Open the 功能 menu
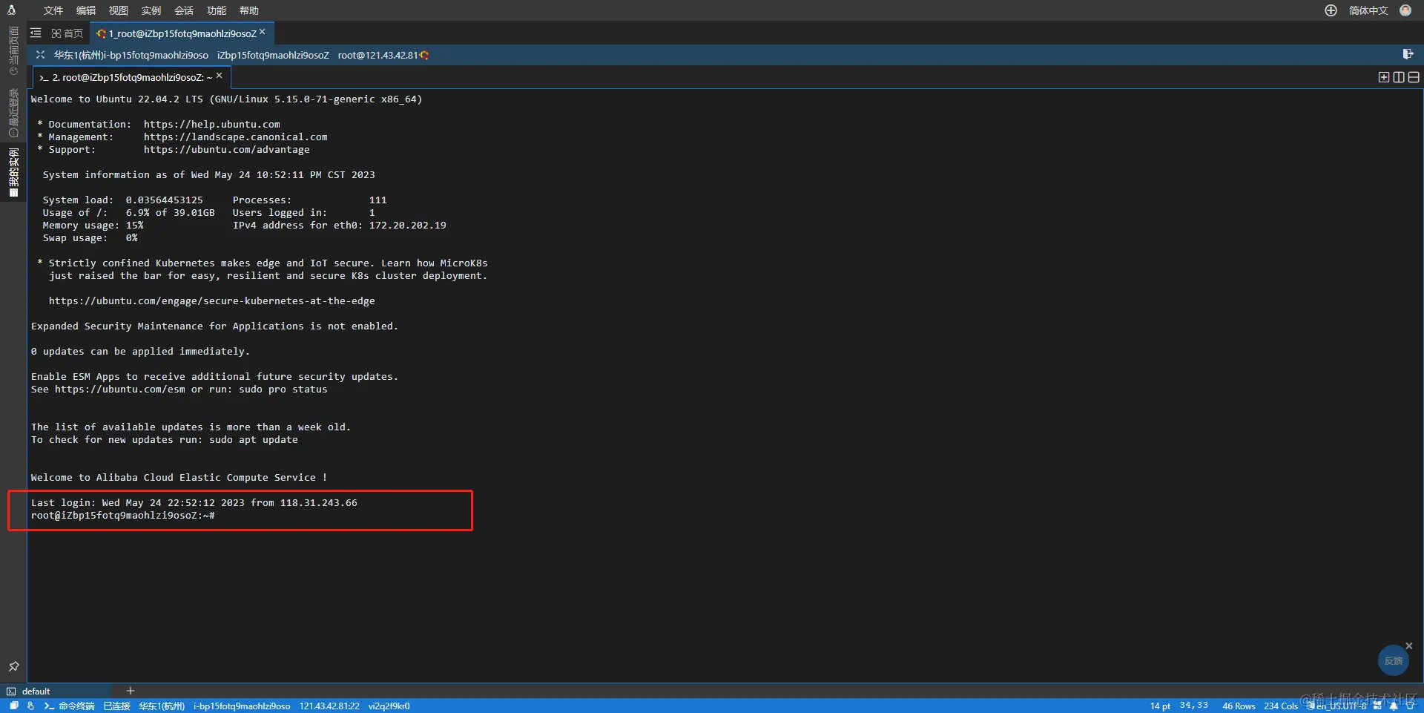 pyautogui.click(x=217, y=10)
